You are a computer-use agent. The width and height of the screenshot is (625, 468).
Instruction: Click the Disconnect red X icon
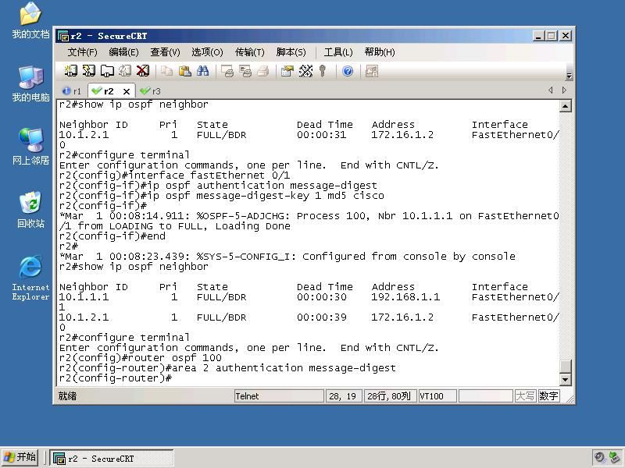tap(143, 71)
